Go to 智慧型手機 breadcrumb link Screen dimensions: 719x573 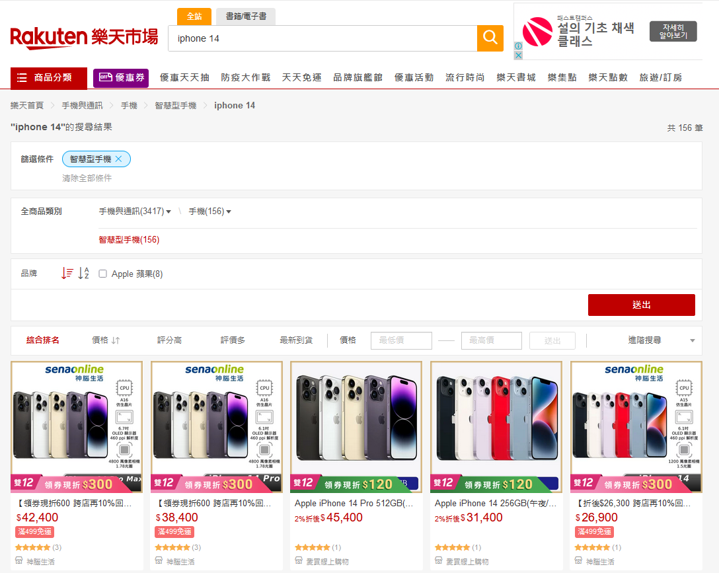[176, 106]
